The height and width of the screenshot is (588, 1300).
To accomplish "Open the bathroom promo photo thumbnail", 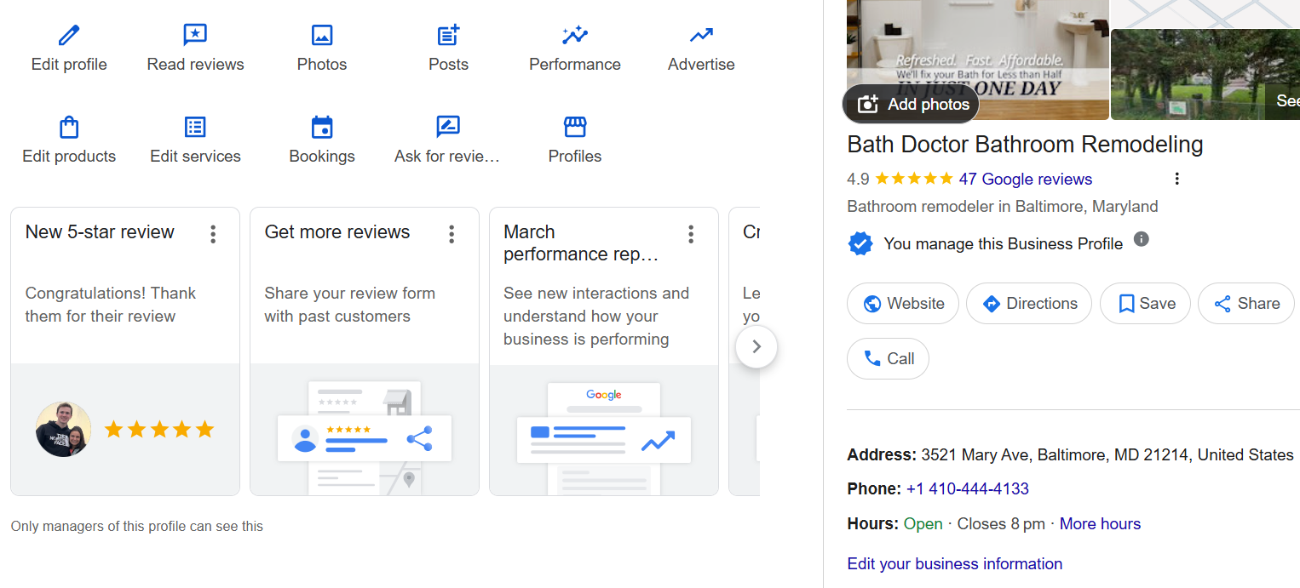I will (978, 60).
